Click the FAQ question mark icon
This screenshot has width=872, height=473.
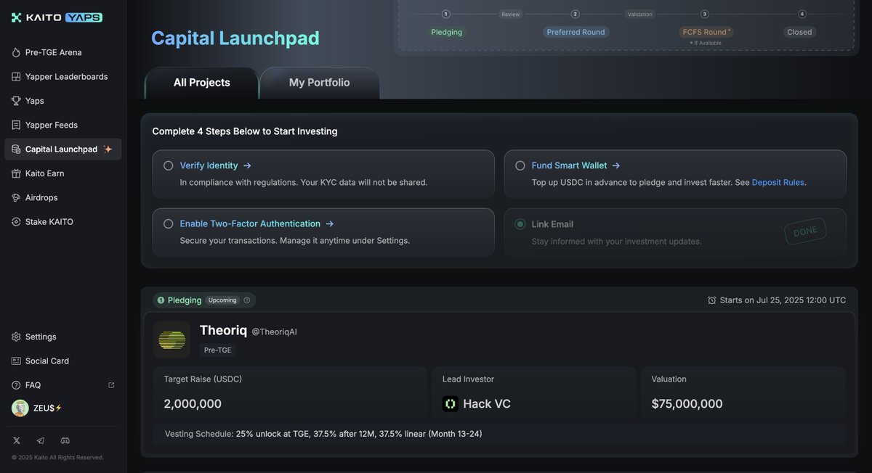pyautogui.click(x=16, y=385)
